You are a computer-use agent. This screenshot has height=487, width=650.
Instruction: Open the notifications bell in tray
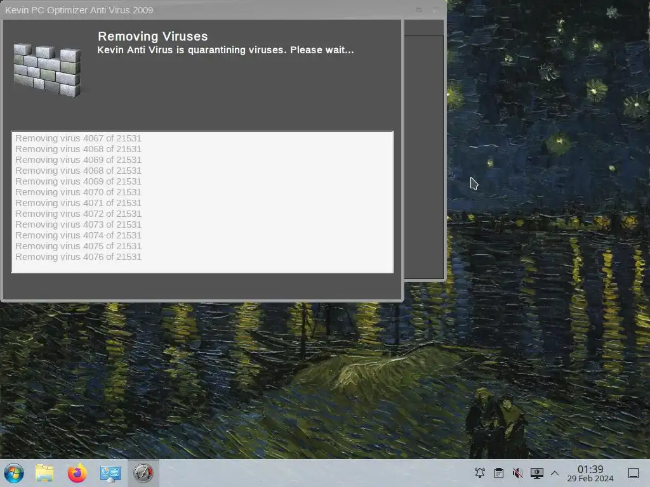[x=480, y=473]
